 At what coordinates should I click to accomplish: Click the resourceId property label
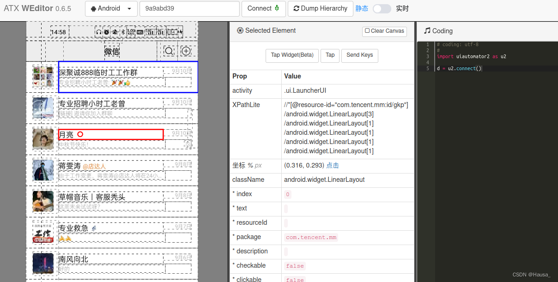tap(249, 222)
